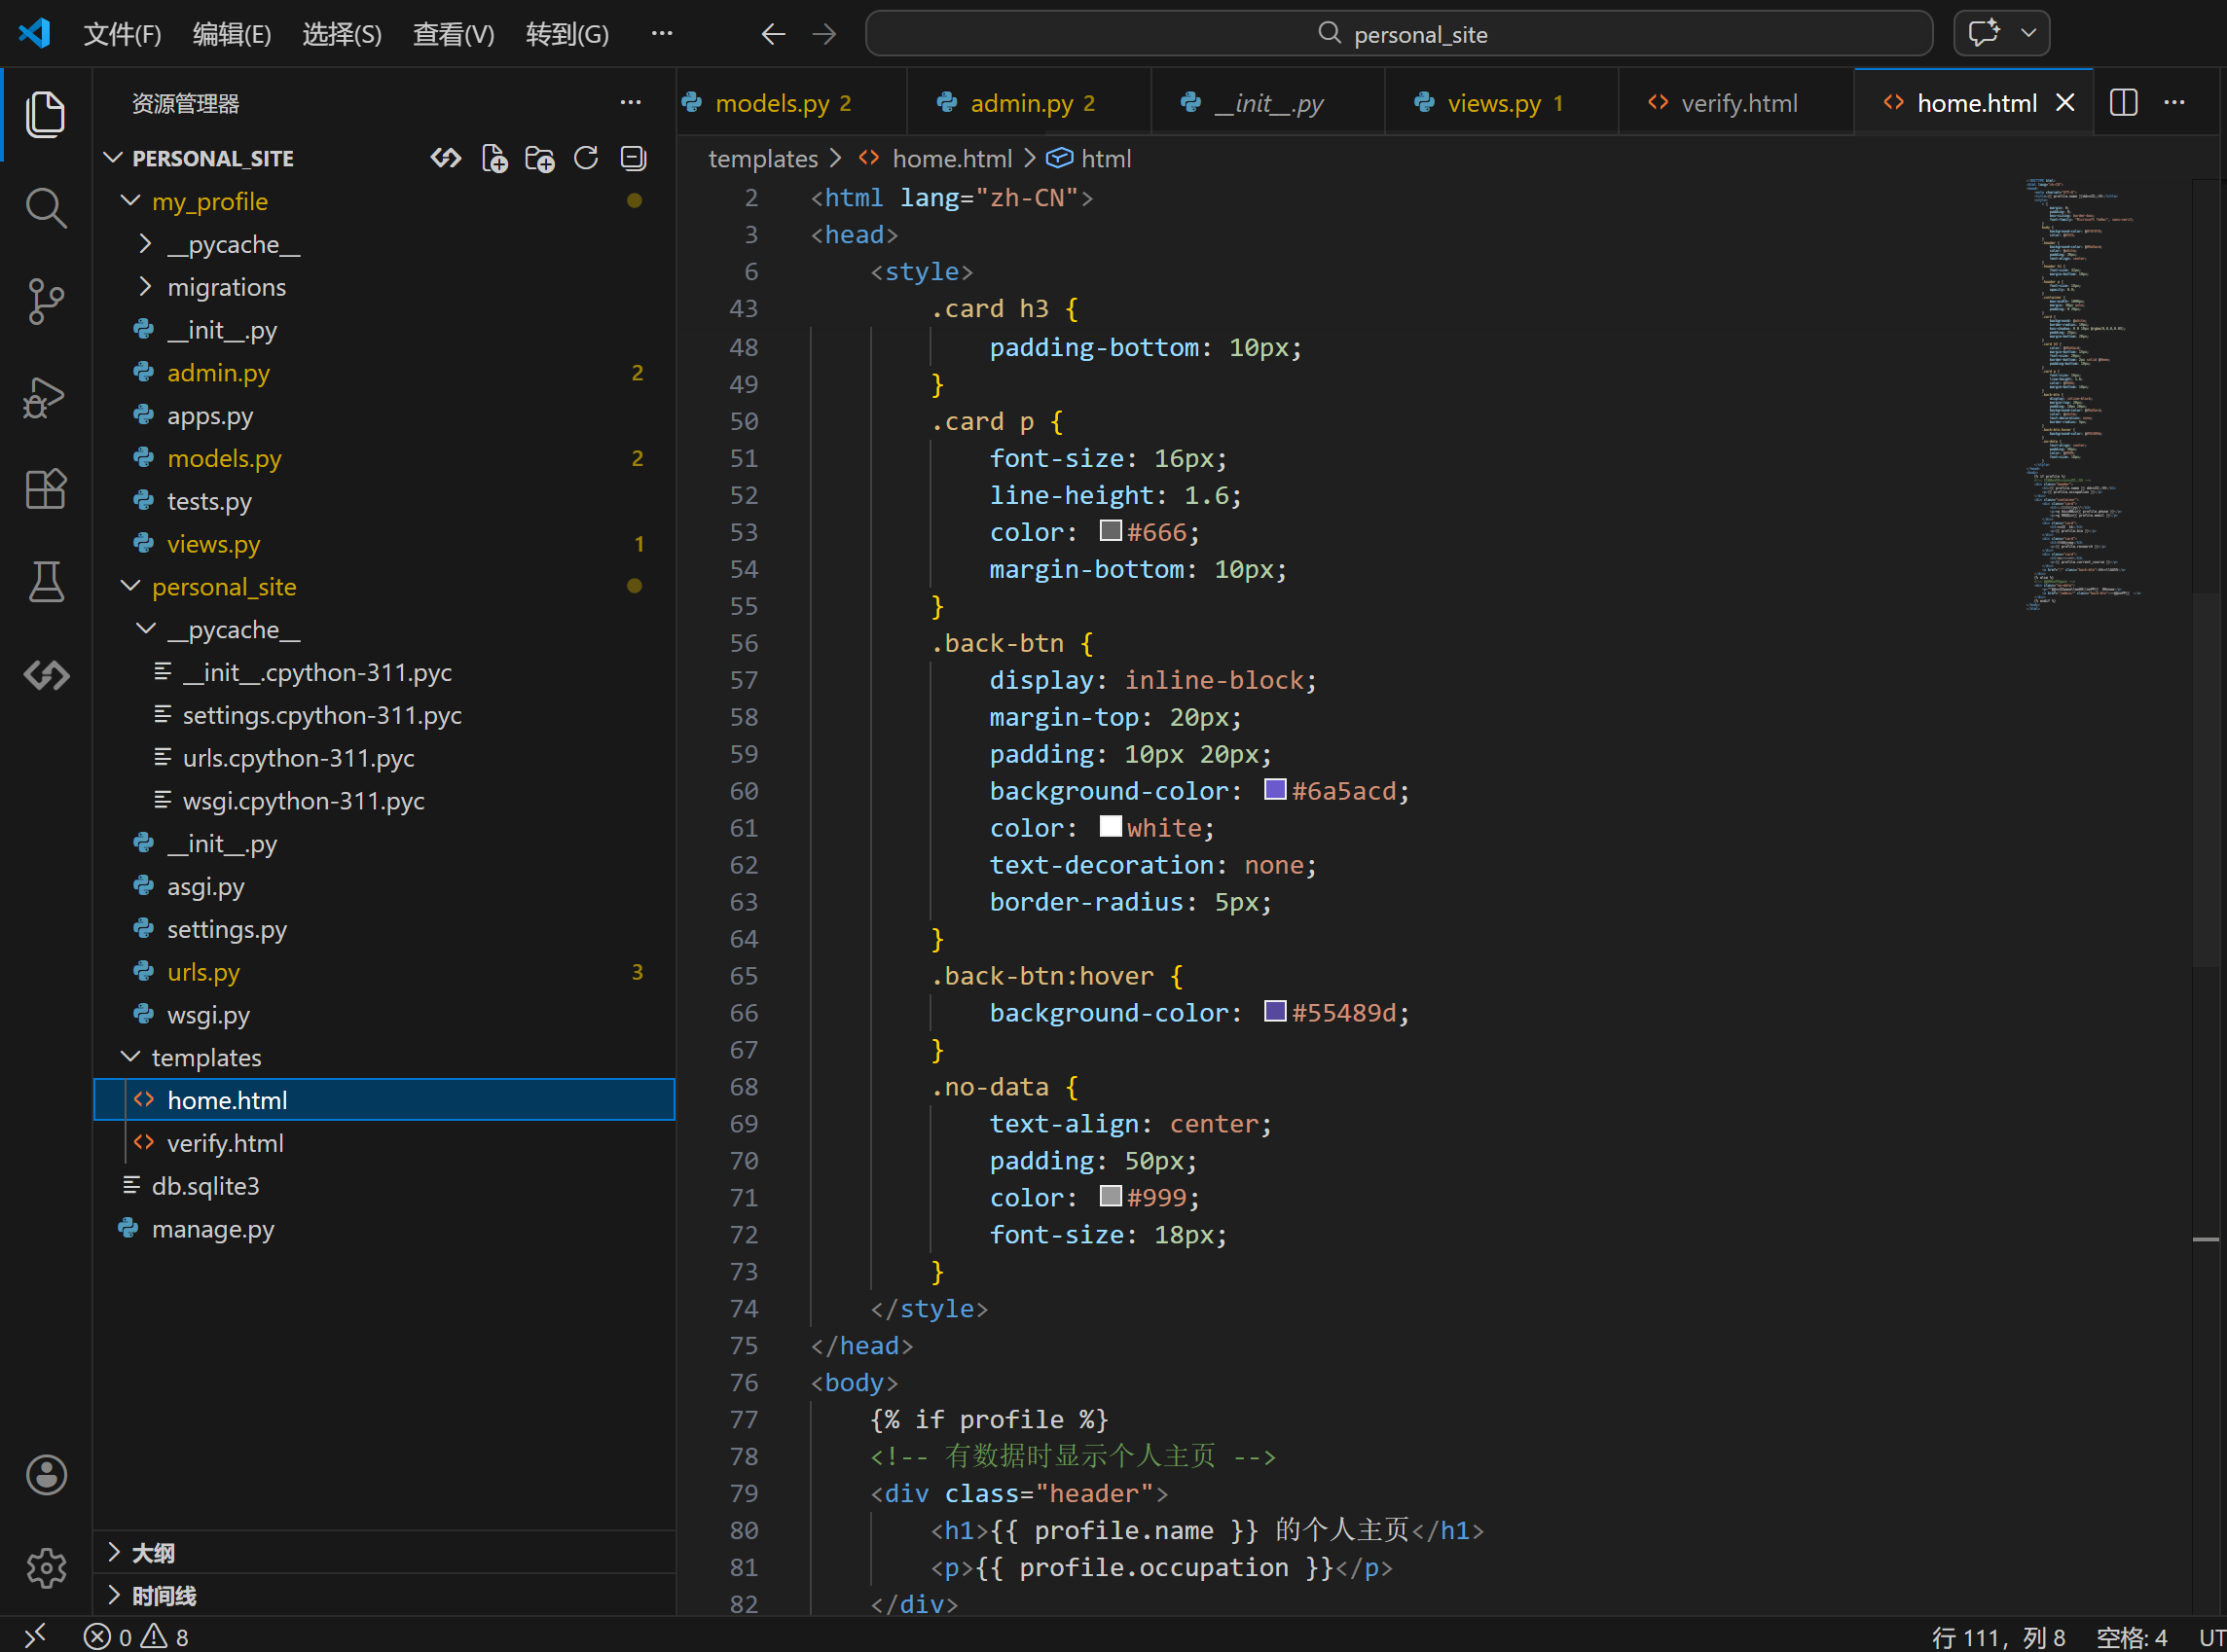
Task: Open Source Control view
Action: tap(45, 301)
